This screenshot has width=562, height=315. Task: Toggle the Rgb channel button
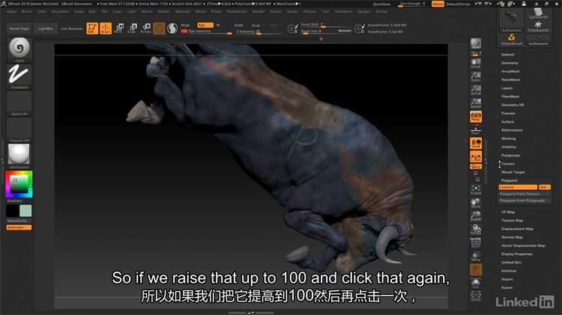(205, 25)
